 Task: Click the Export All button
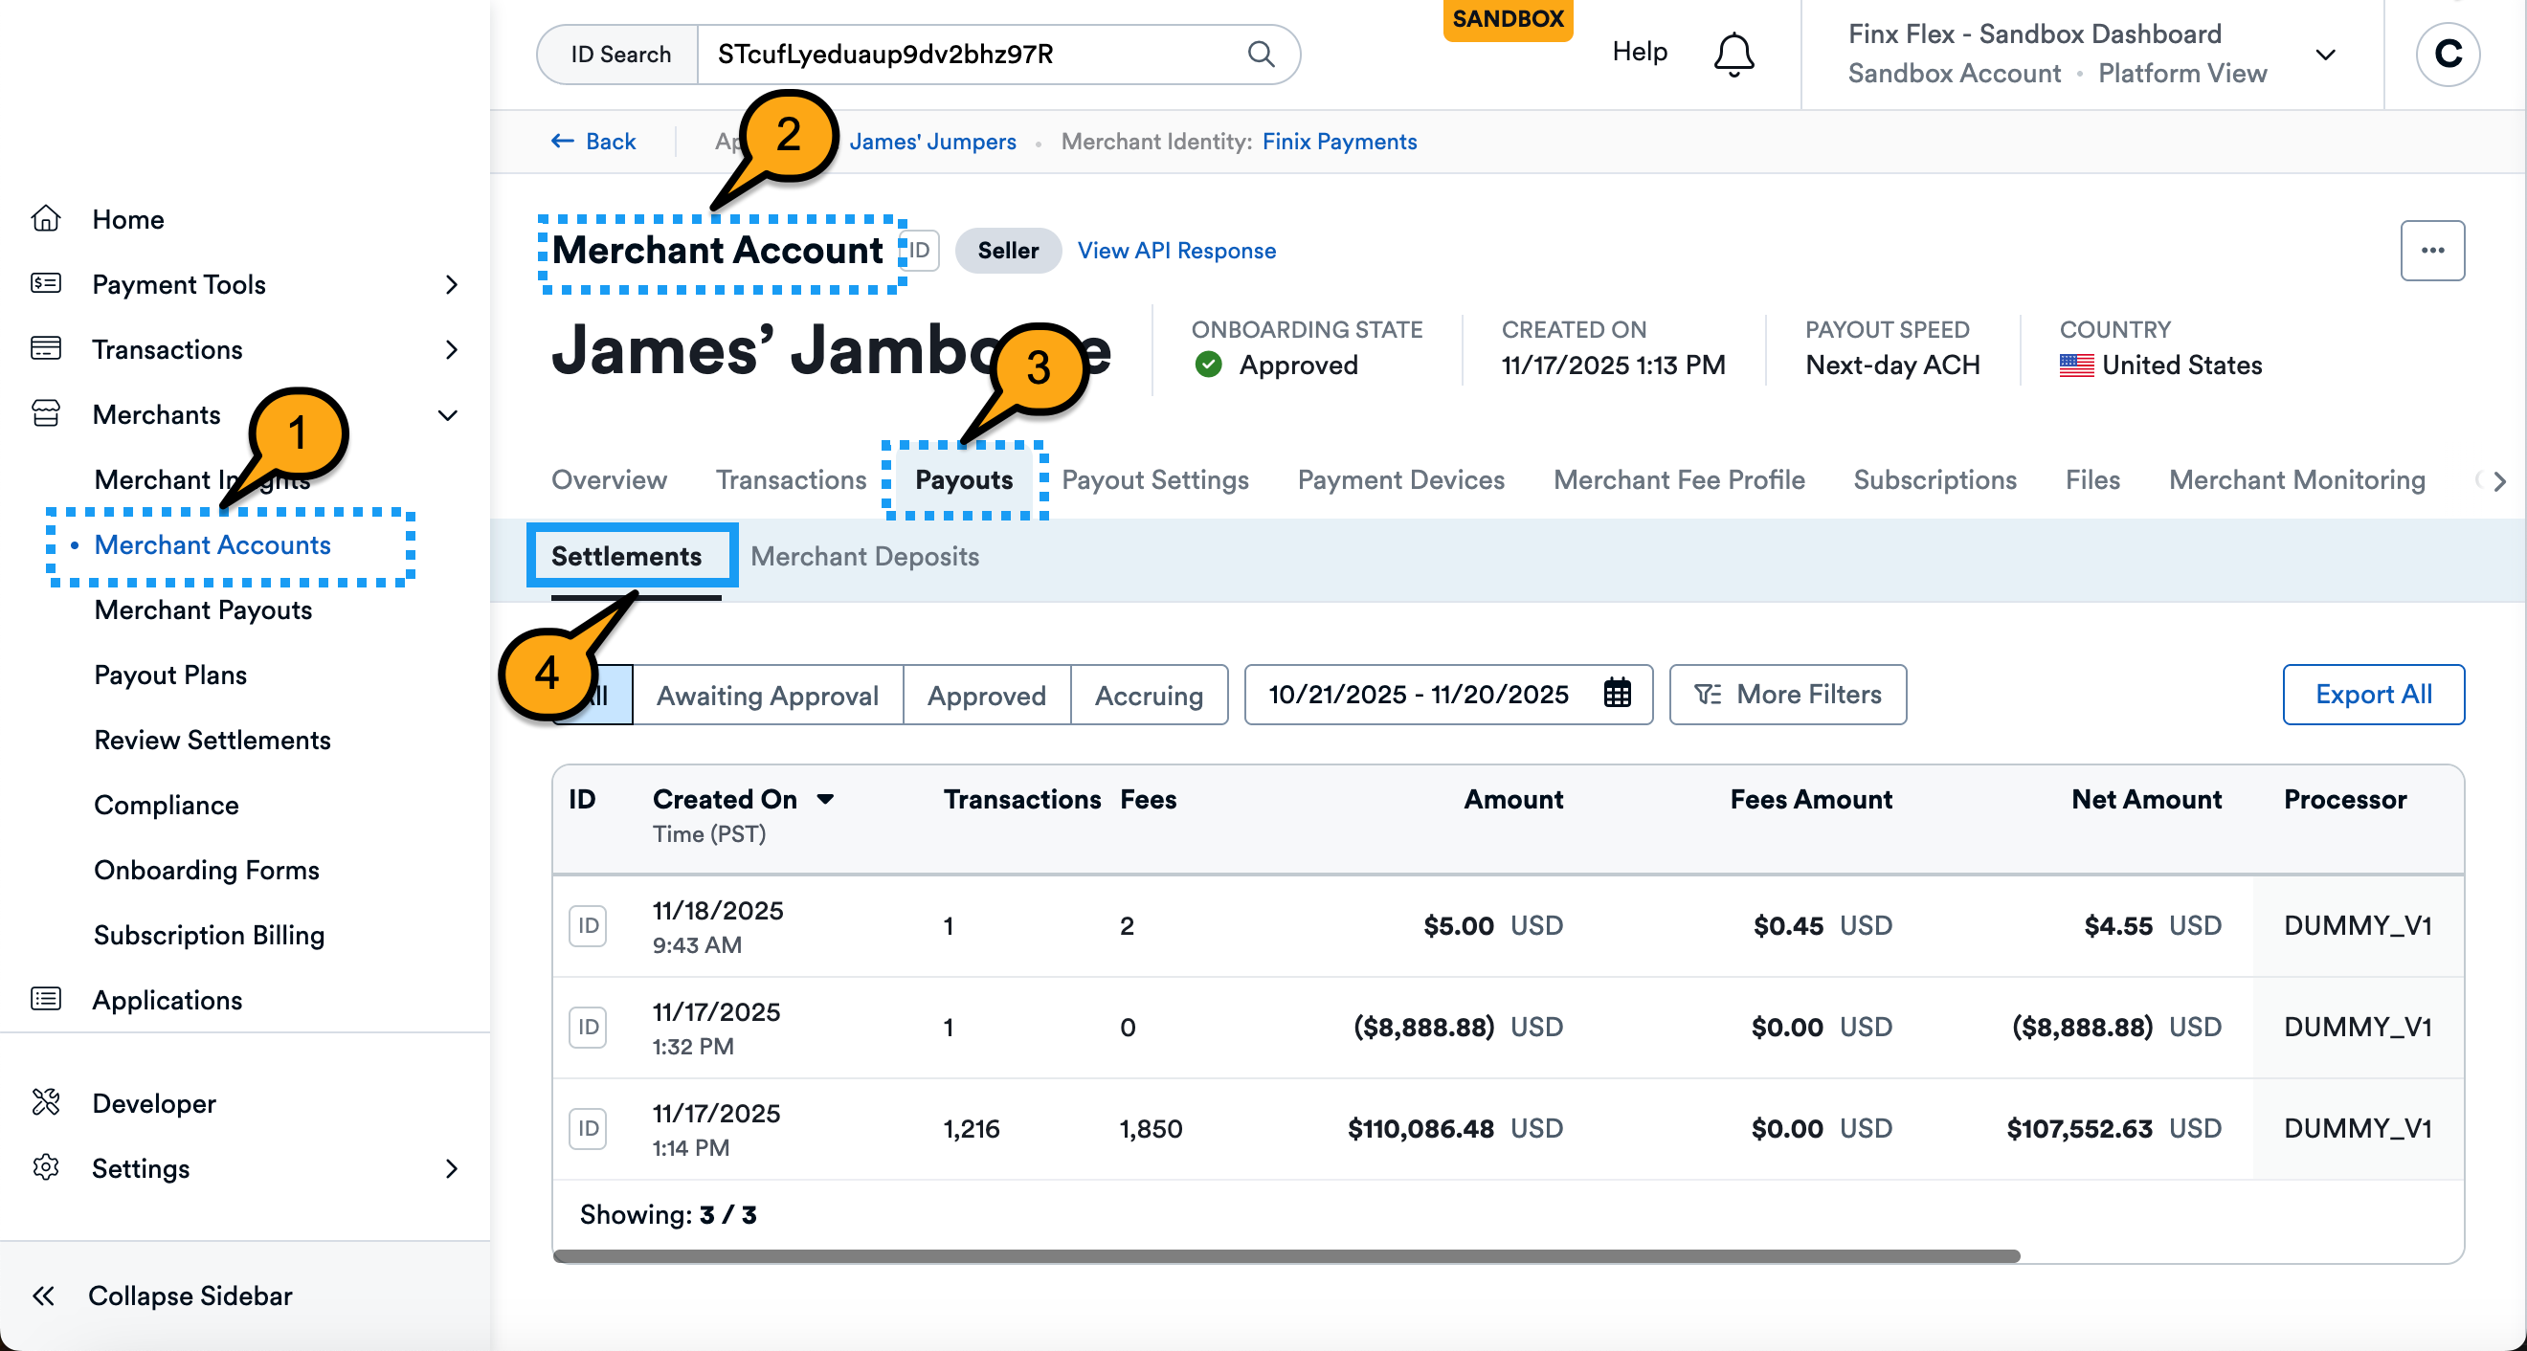point(2372,694)
